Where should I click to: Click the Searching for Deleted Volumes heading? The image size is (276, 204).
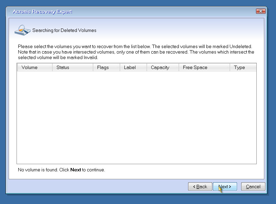tap(64, 30)
